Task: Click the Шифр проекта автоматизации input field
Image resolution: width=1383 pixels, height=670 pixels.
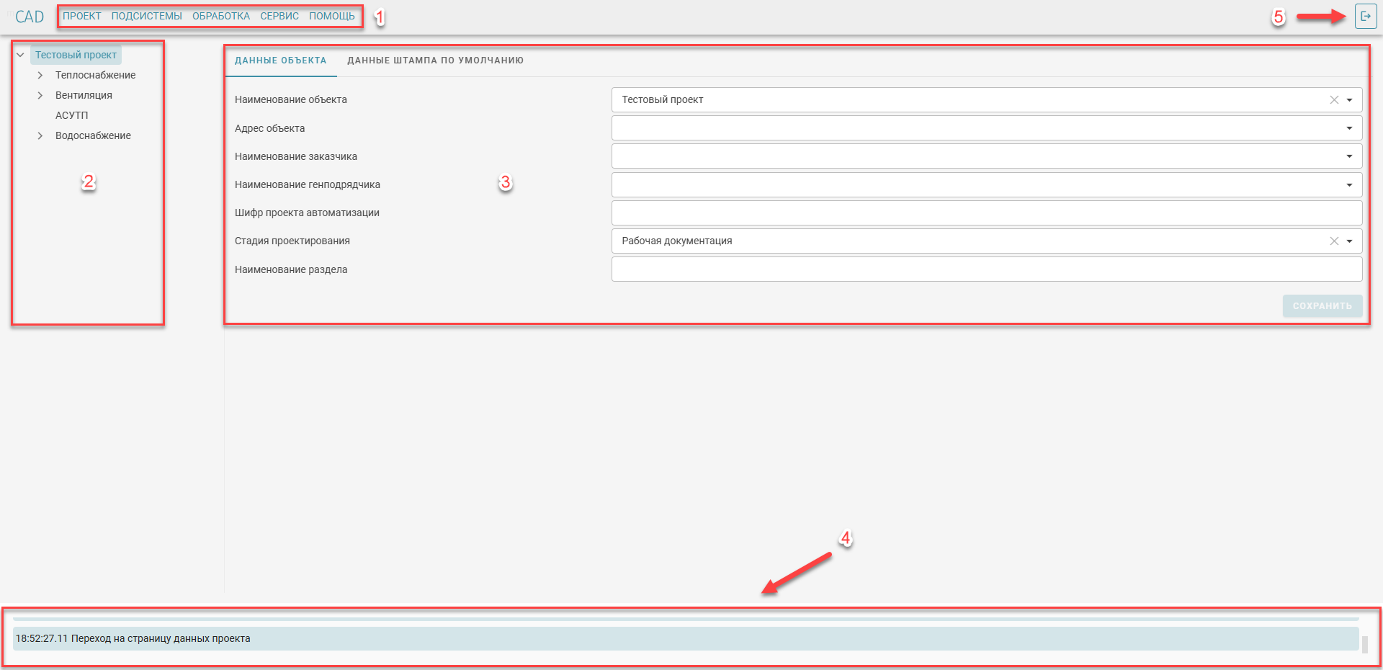Action: tap(986, 213)
